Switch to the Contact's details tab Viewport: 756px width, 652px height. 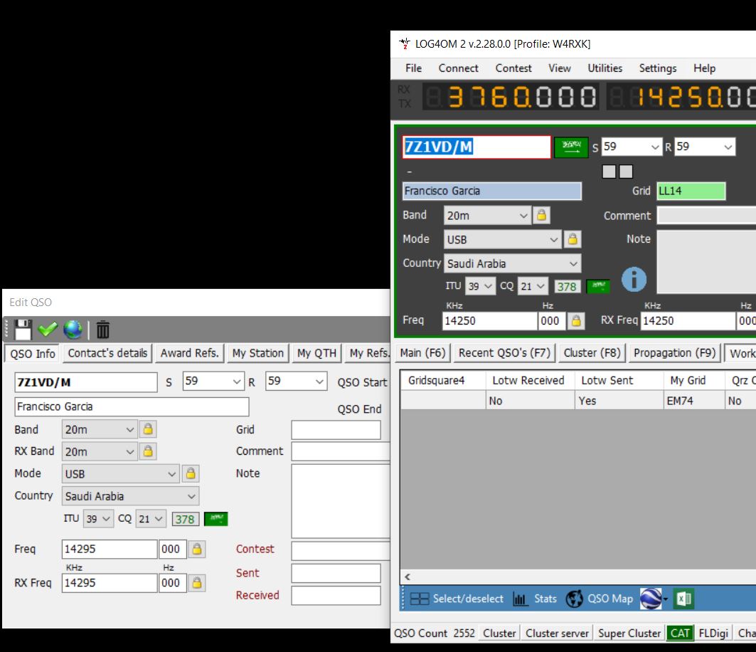(107, 353)
